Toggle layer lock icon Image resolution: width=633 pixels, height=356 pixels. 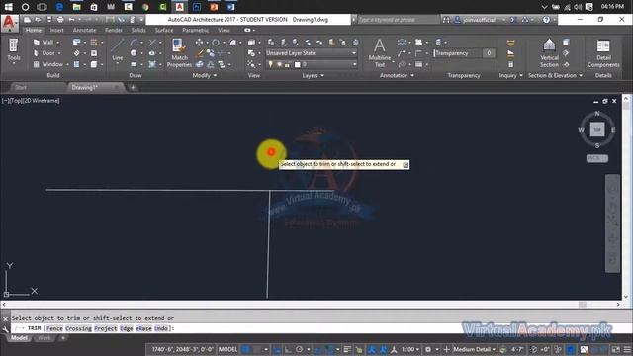tap(287, 65)
